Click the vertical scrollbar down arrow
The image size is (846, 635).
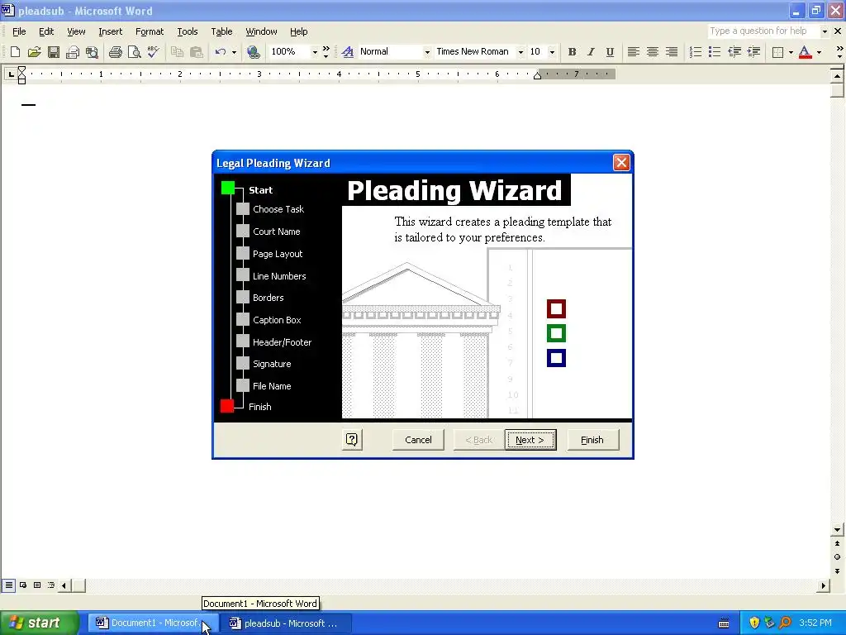[837, 530]
